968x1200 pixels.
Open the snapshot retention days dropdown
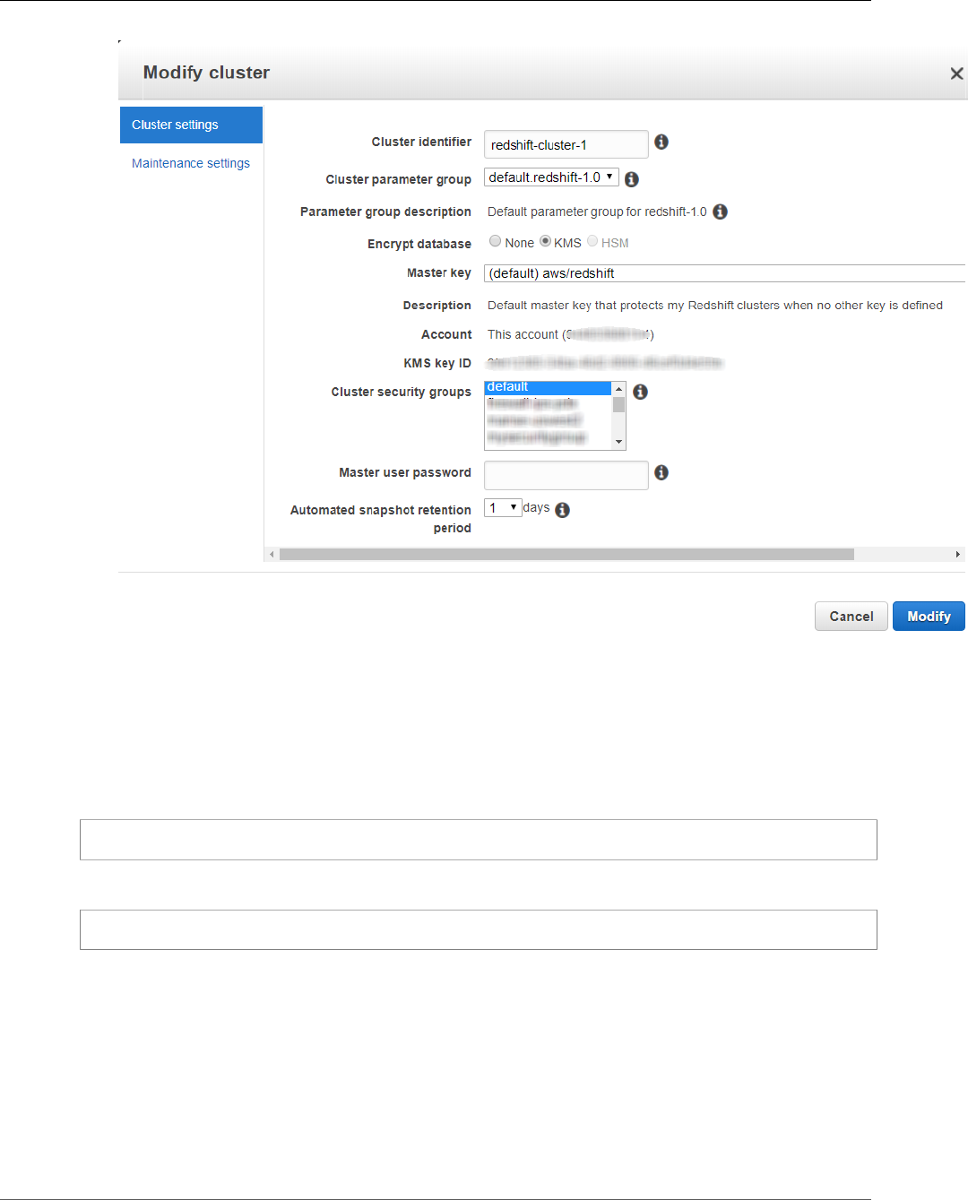[503, 508]
